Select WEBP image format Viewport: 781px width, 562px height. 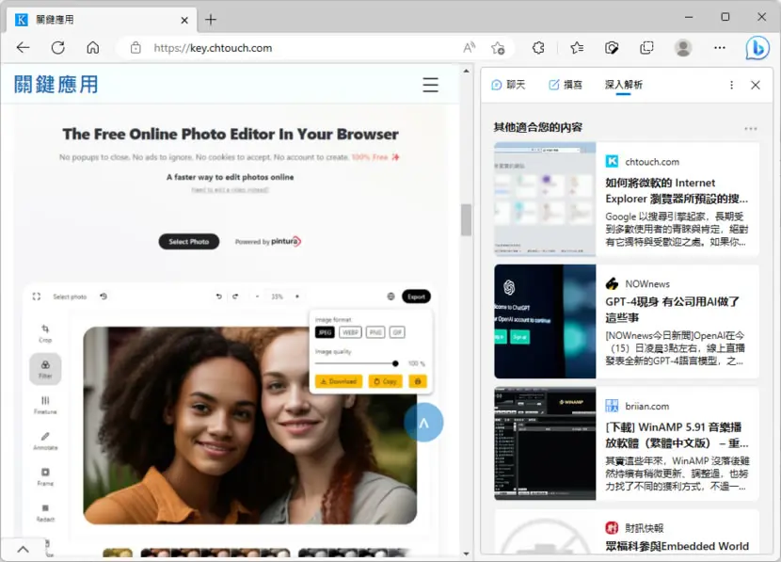pos(350,332)
